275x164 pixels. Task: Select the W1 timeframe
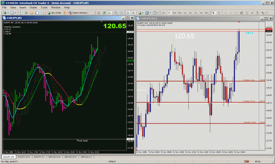[x=201, y=13]
